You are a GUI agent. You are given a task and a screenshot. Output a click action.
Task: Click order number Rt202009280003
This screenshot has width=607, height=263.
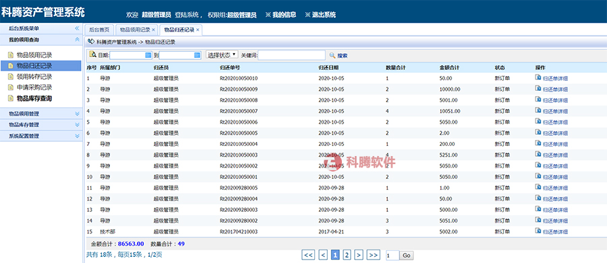tap(239, 210)
